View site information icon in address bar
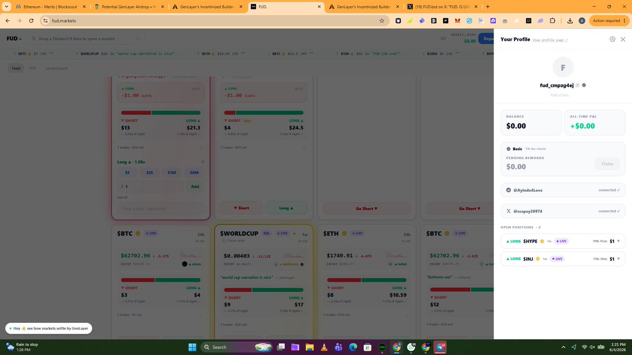This screenshot has height=355, width=632. tap(45, 21)
